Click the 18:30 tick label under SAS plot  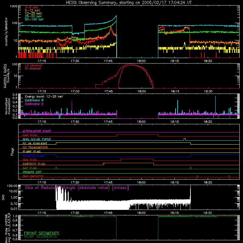207,213
